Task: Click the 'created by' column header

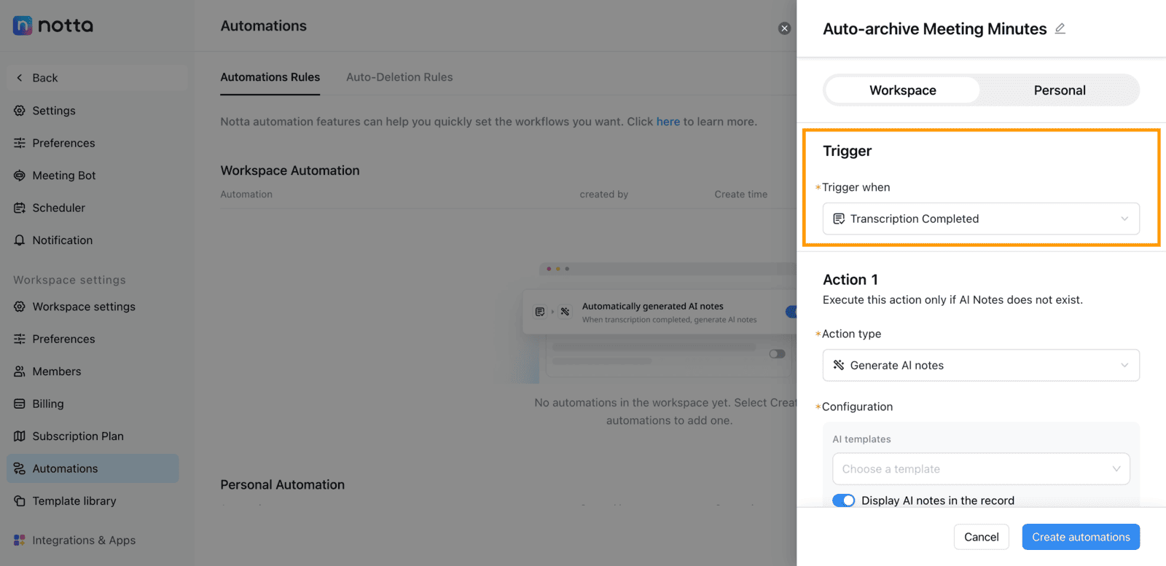Action: [604, 194]
